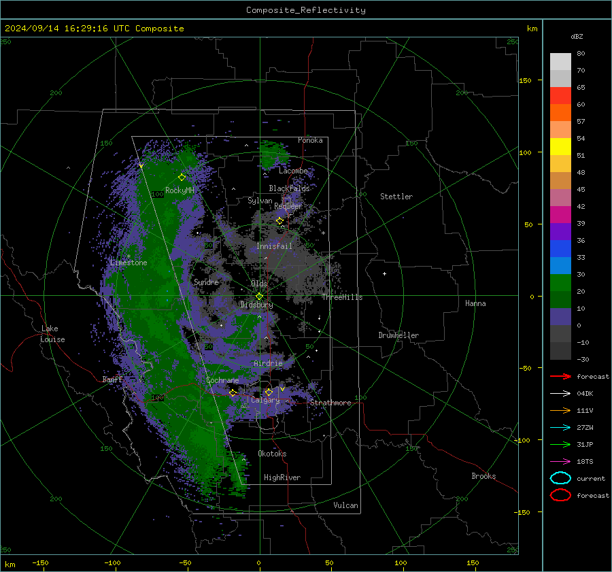Click the 18TS legend text
The image size is (612, 572).
(x=585, y=462)
